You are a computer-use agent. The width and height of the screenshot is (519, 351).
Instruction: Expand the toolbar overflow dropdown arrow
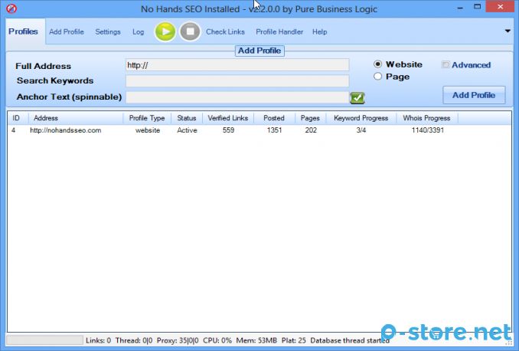[508, 31]
